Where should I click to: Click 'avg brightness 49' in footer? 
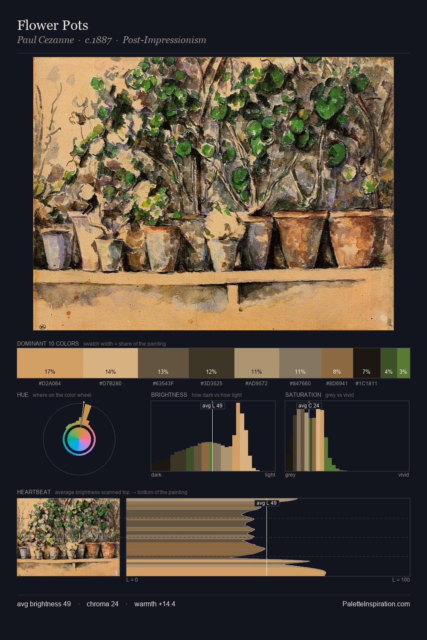pyautogui.click(x=44, y=604)
